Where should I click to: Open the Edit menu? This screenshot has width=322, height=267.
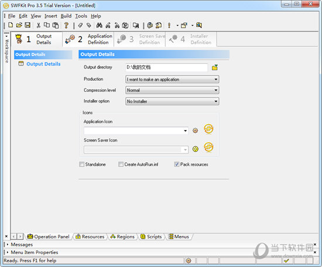click(x=23, y=16)
